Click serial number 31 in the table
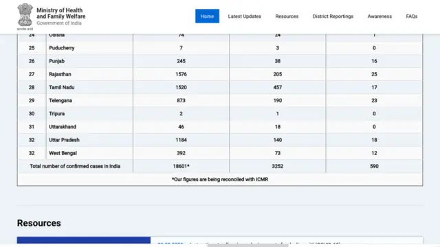This screenshot has height=247, width=440. tap(32, 127)
